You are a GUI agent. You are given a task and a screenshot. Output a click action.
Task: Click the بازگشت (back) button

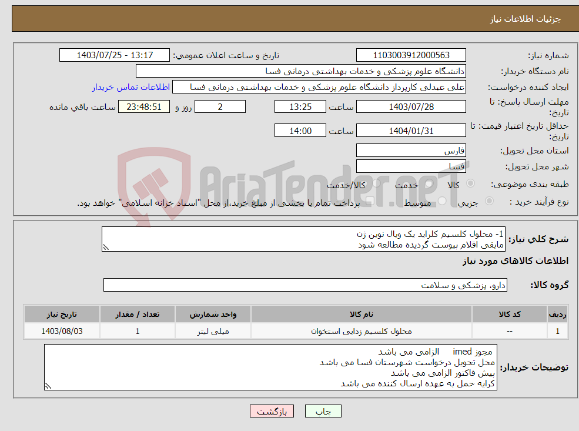[272, 411]
